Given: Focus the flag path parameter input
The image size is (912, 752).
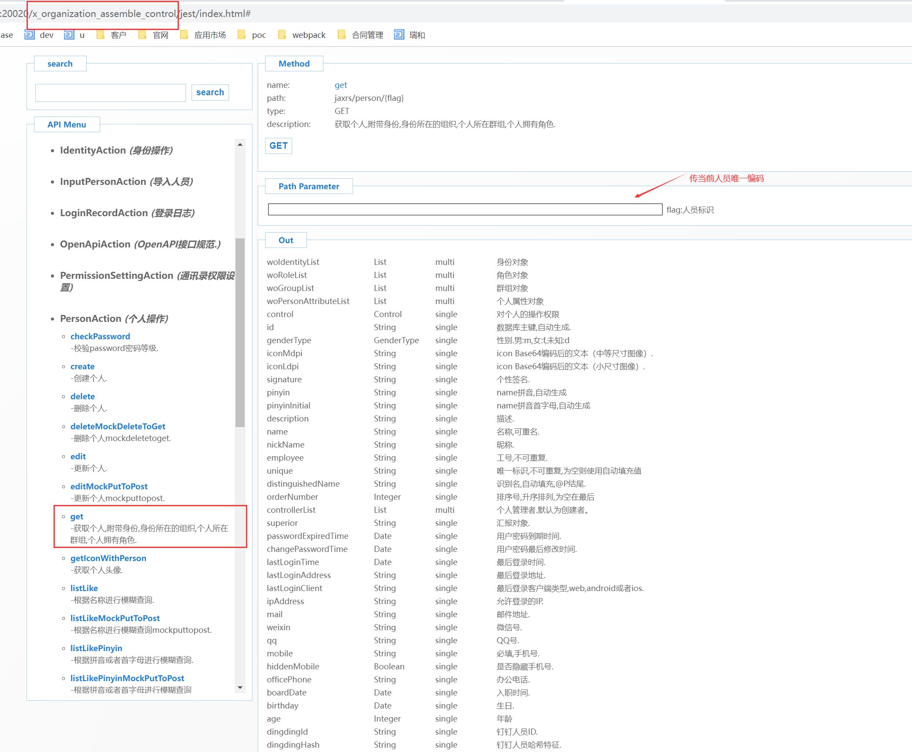Looking at the screenshot, I should click(x=464, y=210).
